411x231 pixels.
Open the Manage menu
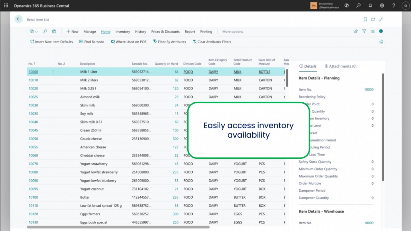coord(90,31)
